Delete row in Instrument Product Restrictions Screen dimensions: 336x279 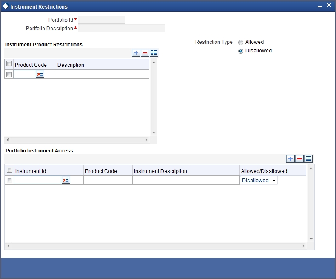pos(145,53)
